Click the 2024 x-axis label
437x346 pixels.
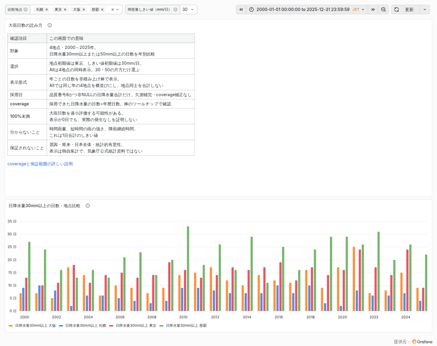pos(405,317)
